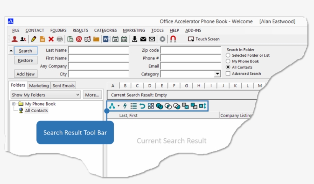Click the lightning bolt quick action icon
Viewport: 314px width, 184px height.
[x=125, y=106]
